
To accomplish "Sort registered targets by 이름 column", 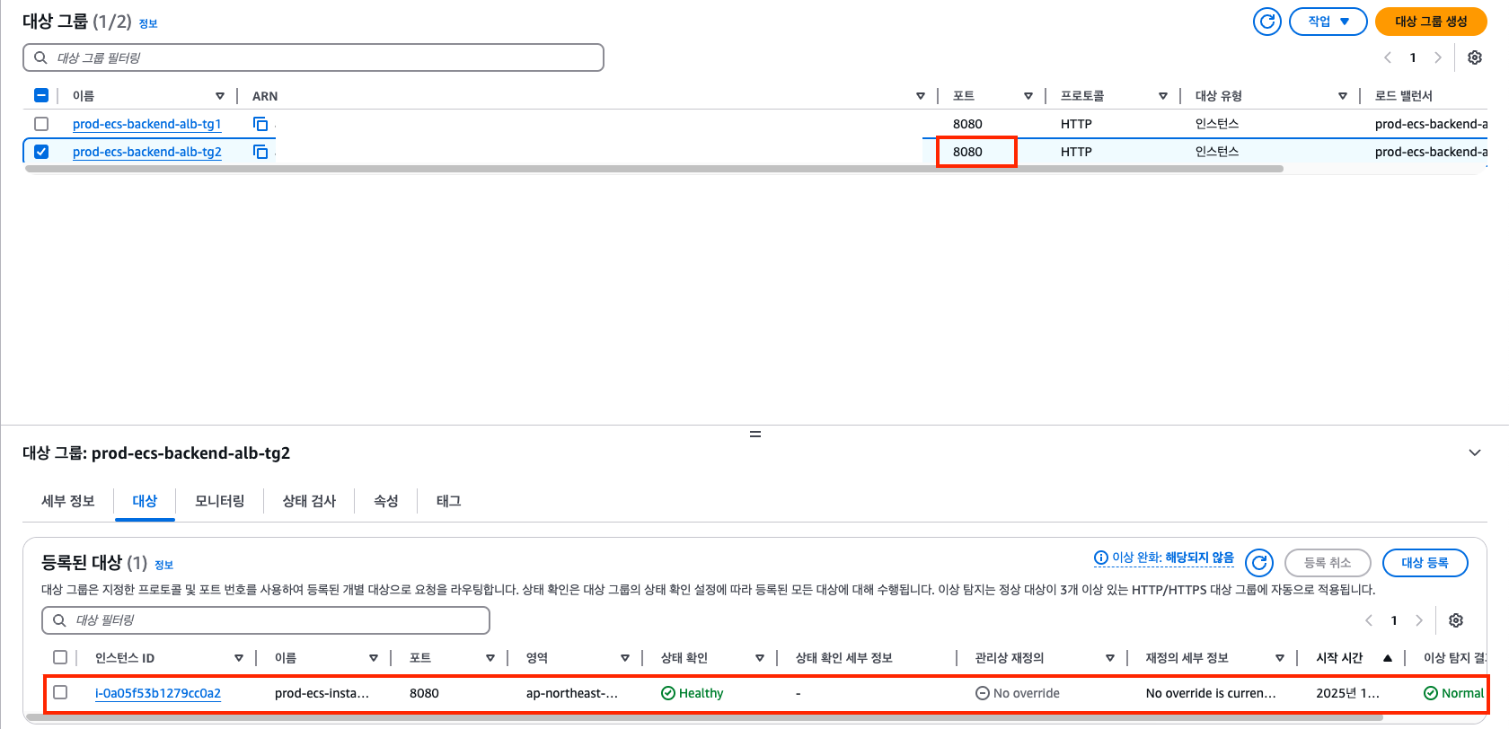I will tap(374, 658).
